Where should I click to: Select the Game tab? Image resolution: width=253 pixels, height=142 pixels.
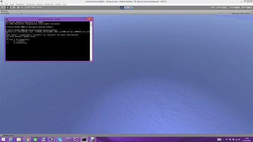coord(4,11)
